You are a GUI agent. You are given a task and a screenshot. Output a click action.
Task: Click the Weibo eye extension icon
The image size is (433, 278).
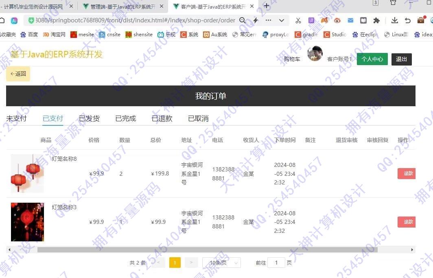point(337,20)
